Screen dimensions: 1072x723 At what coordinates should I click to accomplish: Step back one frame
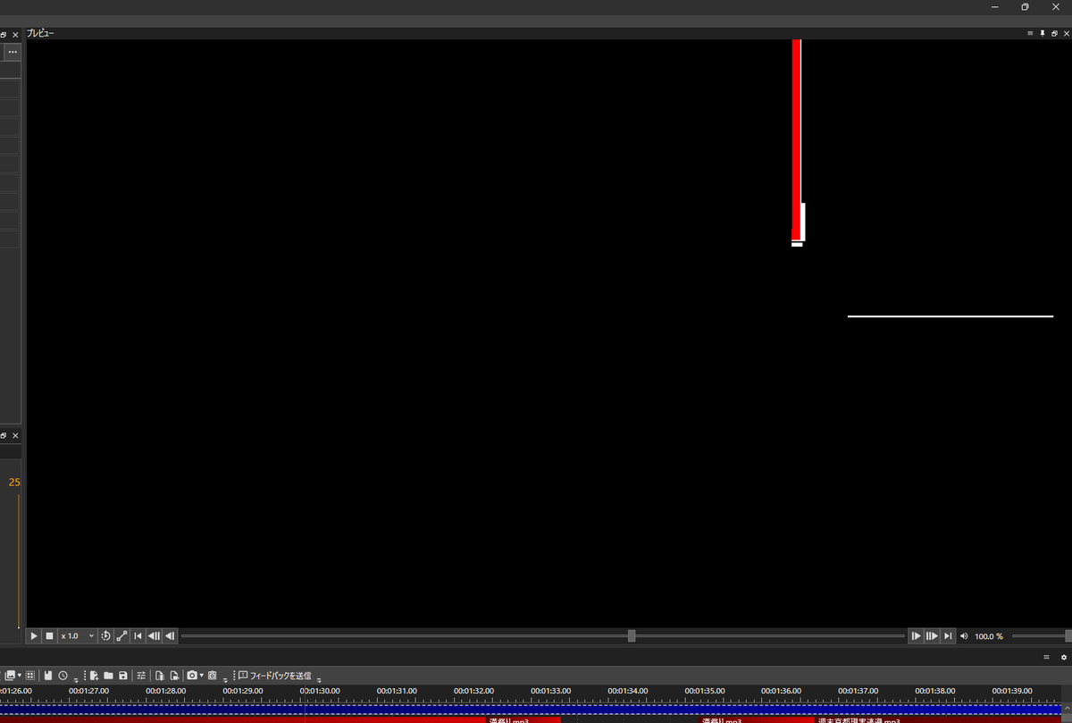pyautogui.click(x=170, y=636)
